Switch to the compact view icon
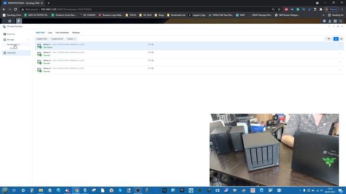The width and height of the screenshot is (346, 194). tap(341, 39)
